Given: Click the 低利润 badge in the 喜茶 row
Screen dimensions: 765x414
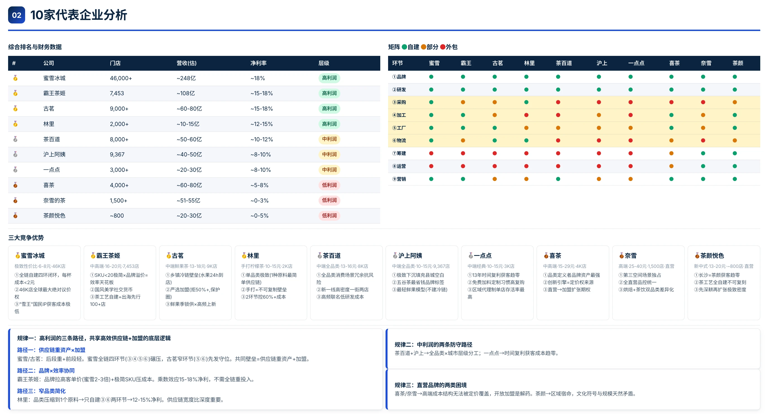Looking at the screenshot, I should (329, 185).
